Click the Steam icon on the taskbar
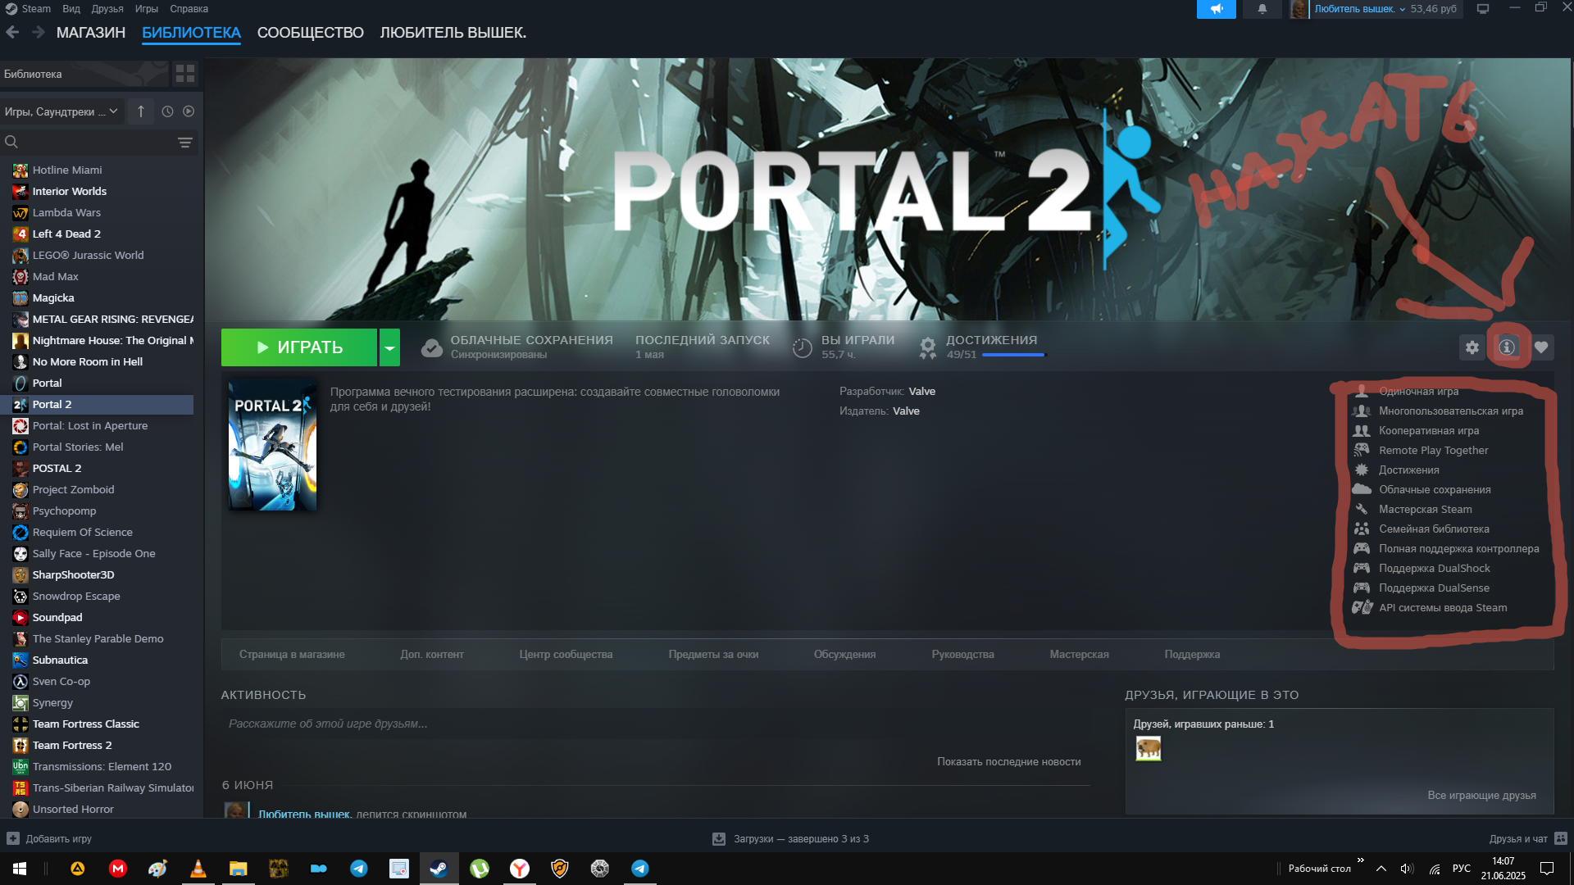Image resolution: width=1574 pixels, height=885 pixels. coord(439,869)
